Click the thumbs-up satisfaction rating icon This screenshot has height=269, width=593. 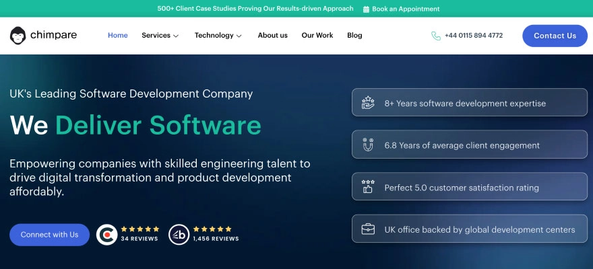(x=368, y=187)
